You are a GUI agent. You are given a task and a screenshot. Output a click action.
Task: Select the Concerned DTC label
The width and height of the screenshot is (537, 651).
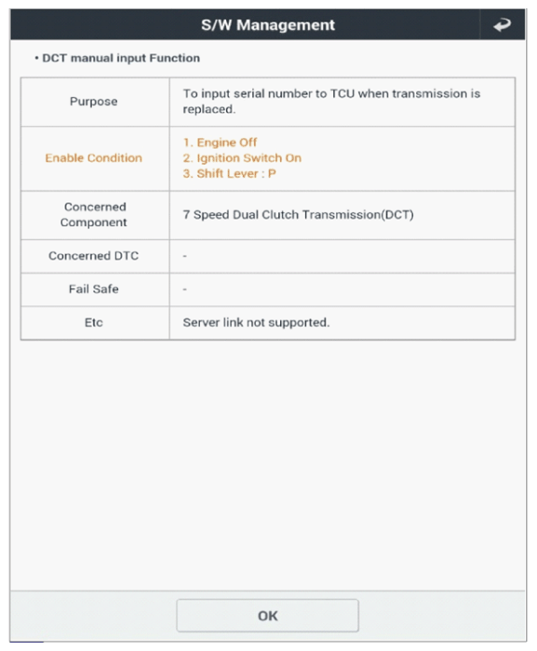pyautogui.click(x=94, y=256)
